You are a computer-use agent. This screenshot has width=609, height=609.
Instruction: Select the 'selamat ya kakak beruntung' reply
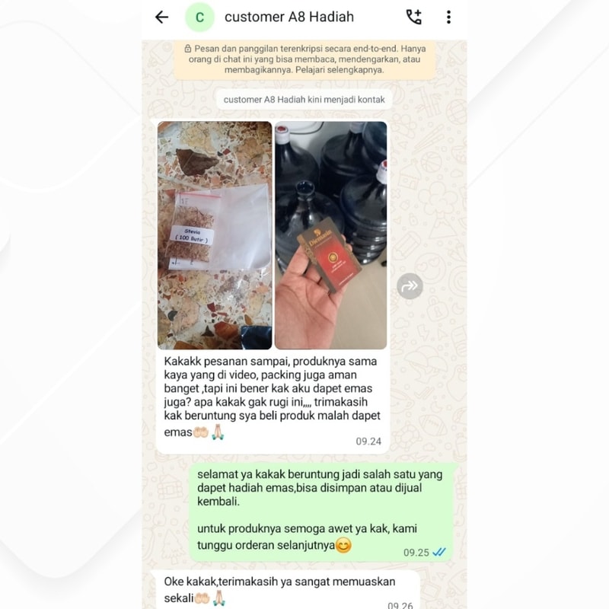321,512
